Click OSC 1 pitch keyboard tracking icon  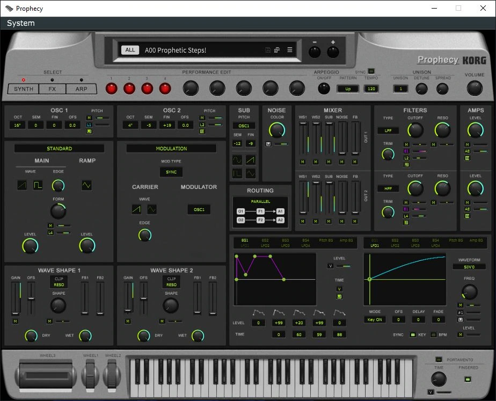tap(89, 131)
